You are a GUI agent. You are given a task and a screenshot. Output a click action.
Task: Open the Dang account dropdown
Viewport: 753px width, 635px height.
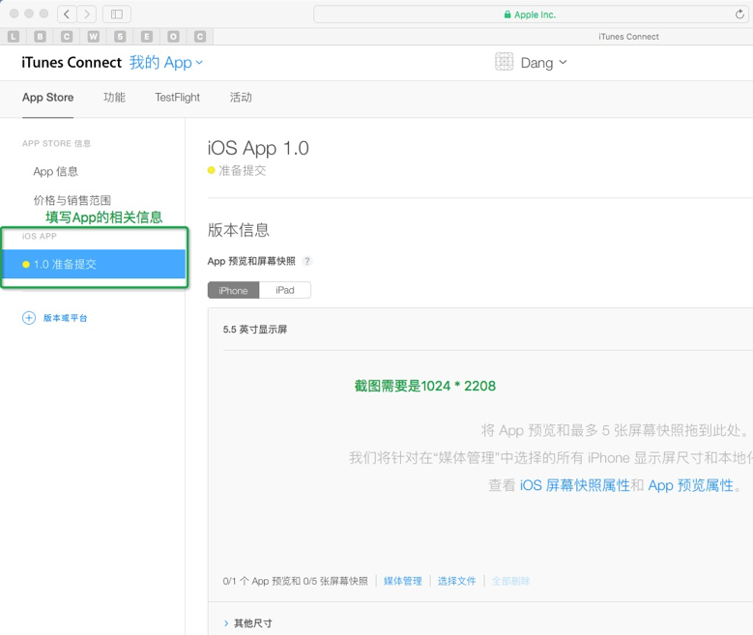tap(543, 63)
